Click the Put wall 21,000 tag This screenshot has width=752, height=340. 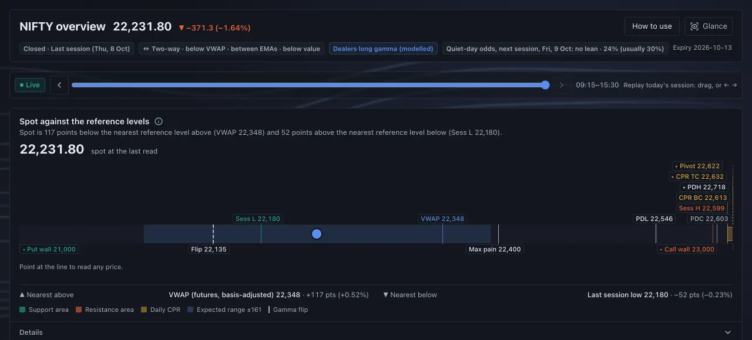coord(49,249)
